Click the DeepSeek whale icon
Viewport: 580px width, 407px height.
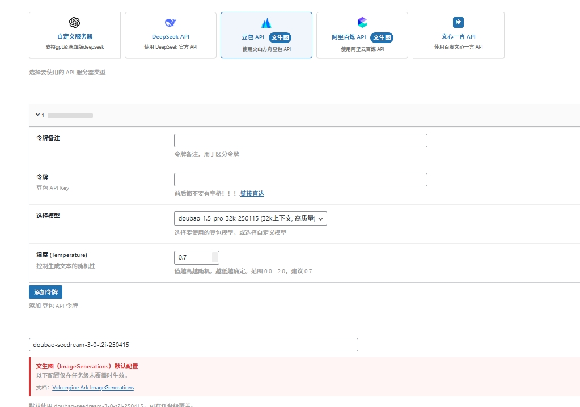pos(170,23)
